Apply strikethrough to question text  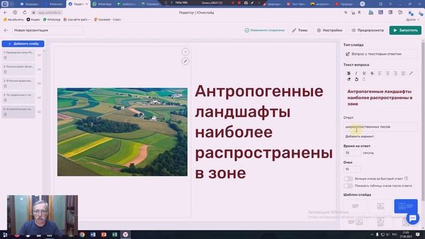click(372, 74)
